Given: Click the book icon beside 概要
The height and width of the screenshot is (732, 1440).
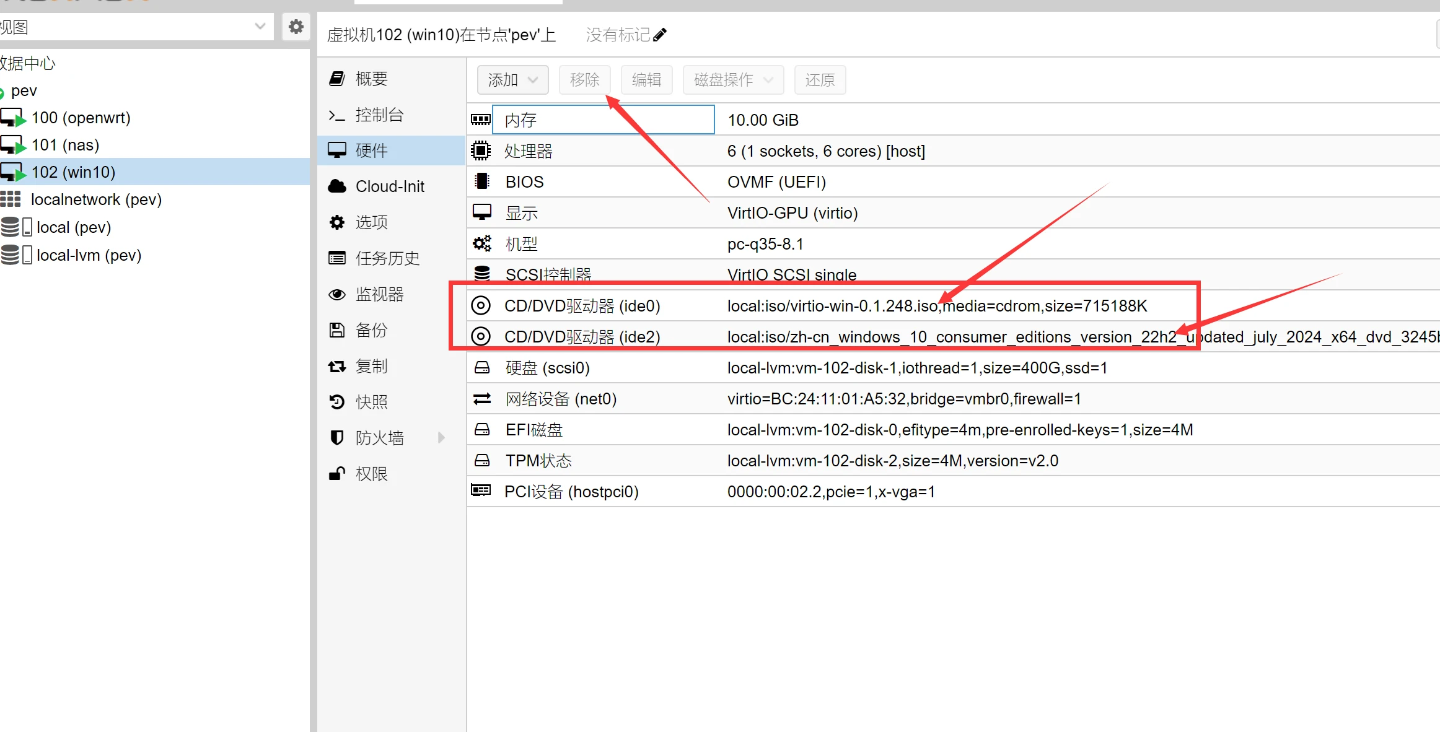Looking at the screenshot, I should click(337, 79).
